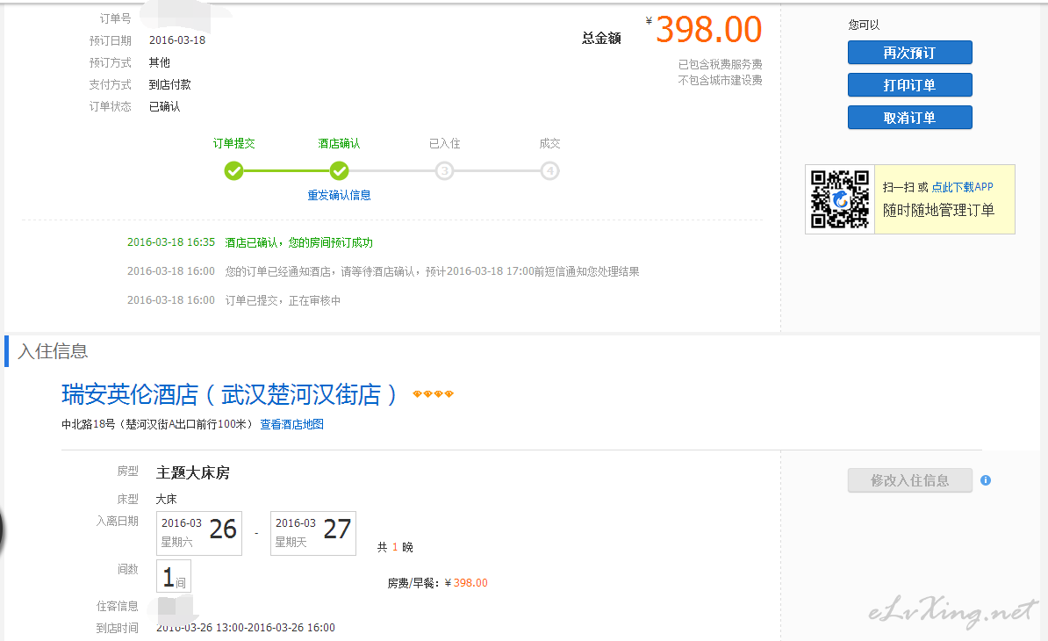Click the booking date 2016-03-18 value
The width and height of the screenshot is (1048, 641).
click(177, 40)
